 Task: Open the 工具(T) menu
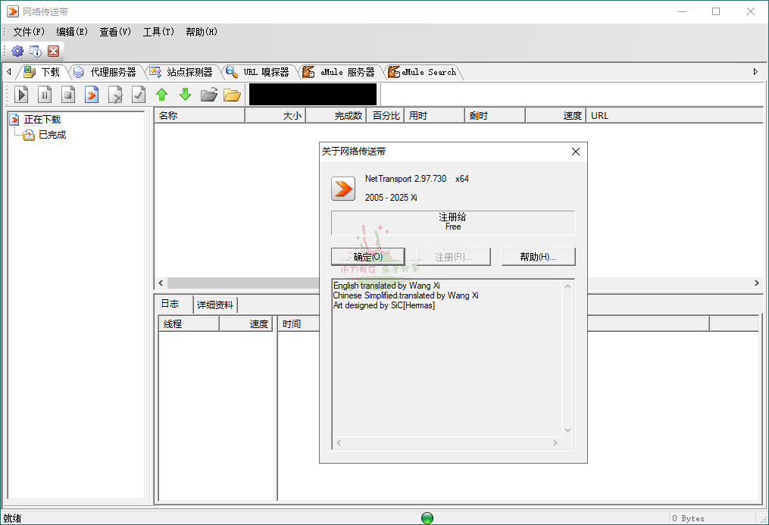click(x=158, y=32)
